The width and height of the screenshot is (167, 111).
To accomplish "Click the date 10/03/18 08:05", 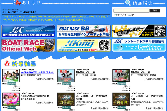I will point(27,93).
